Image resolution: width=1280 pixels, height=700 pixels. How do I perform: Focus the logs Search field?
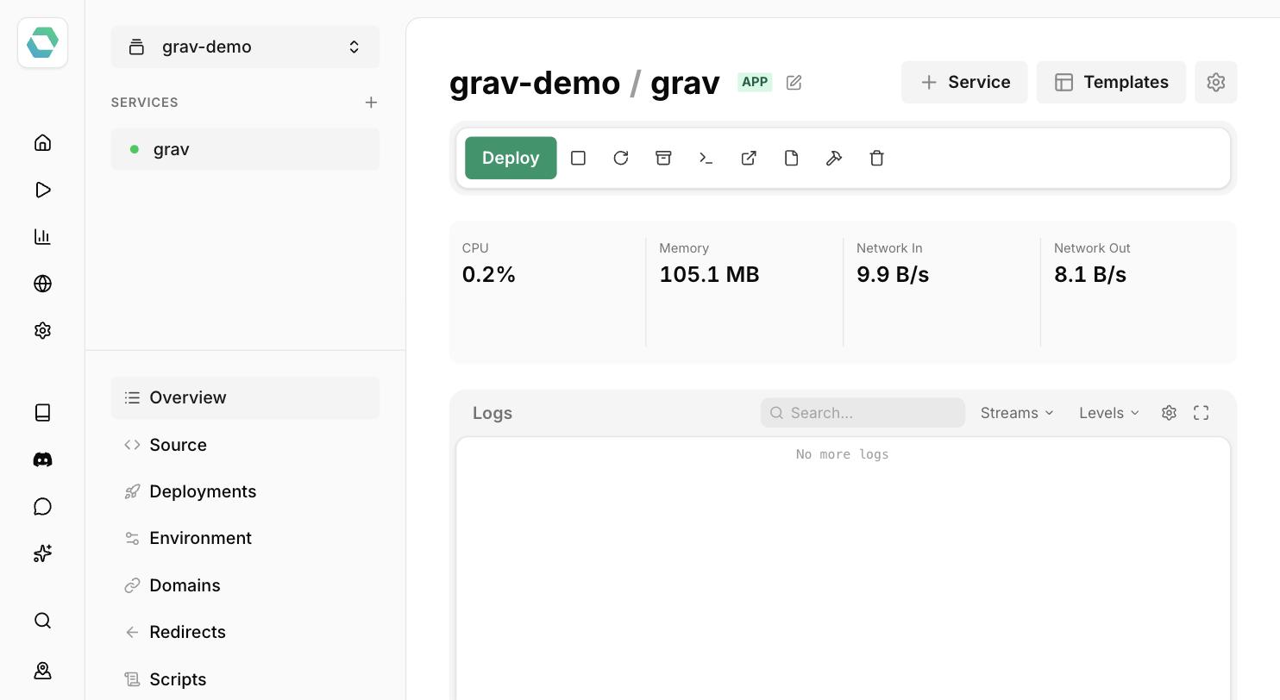point(863,413)
